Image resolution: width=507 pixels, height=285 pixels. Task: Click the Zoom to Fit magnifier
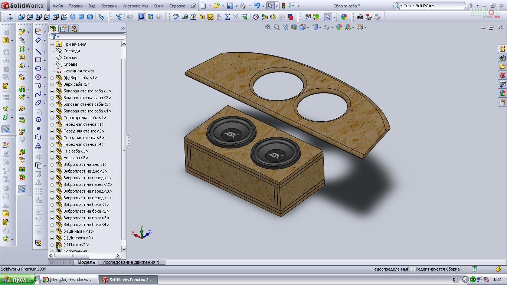tap(268, 27)
